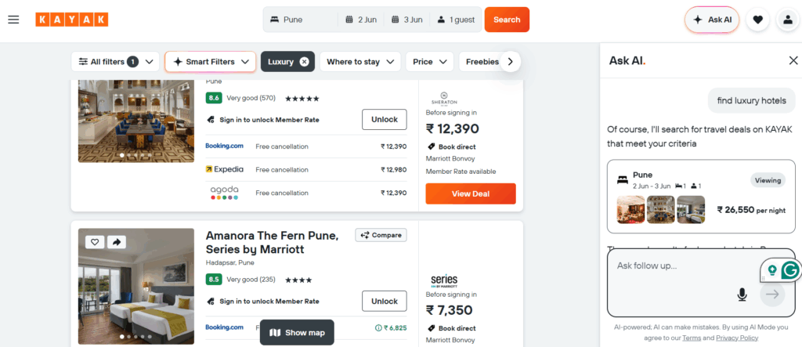Click 'Member Rate available' text
This screenshot has height=347, width=802.
[461, 172]
